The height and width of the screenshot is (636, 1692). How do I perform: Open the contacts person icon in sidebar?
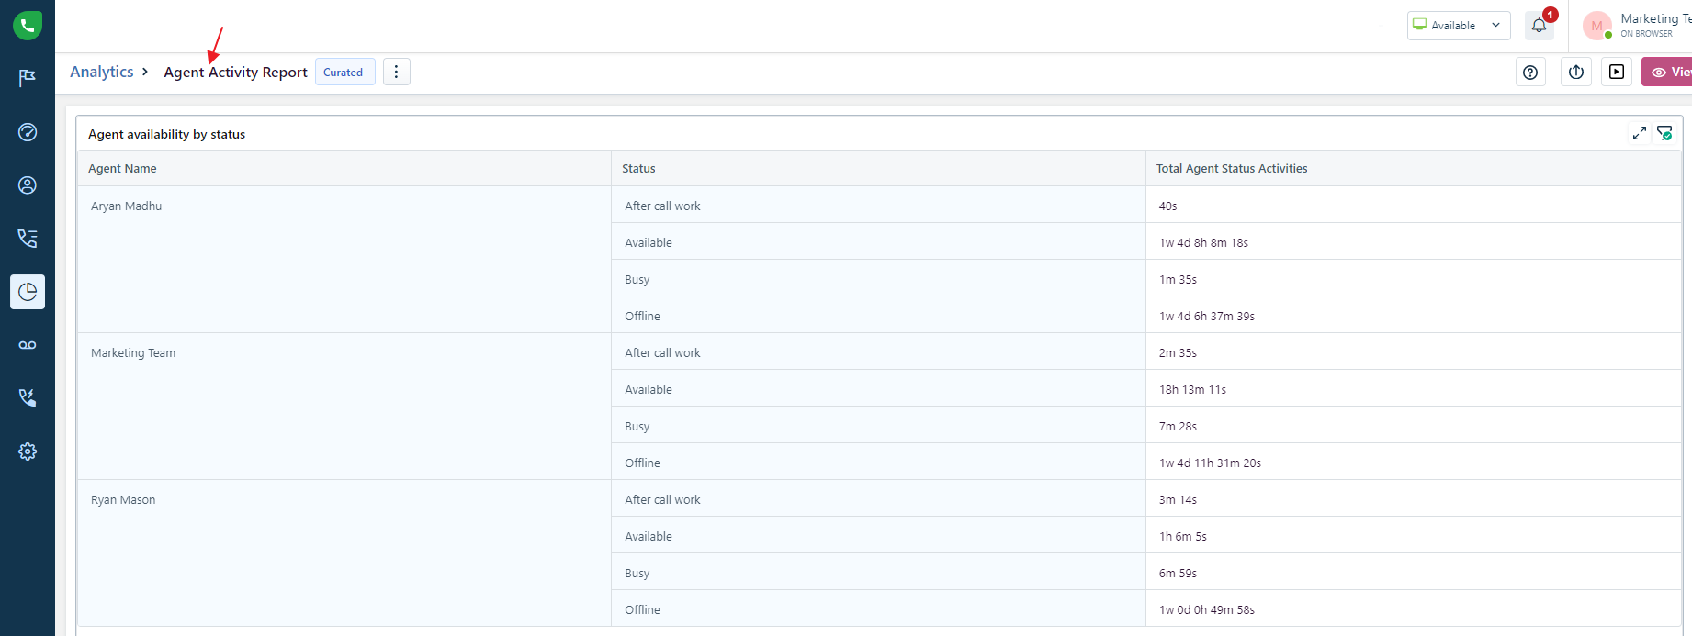click(x=28, y=185)
